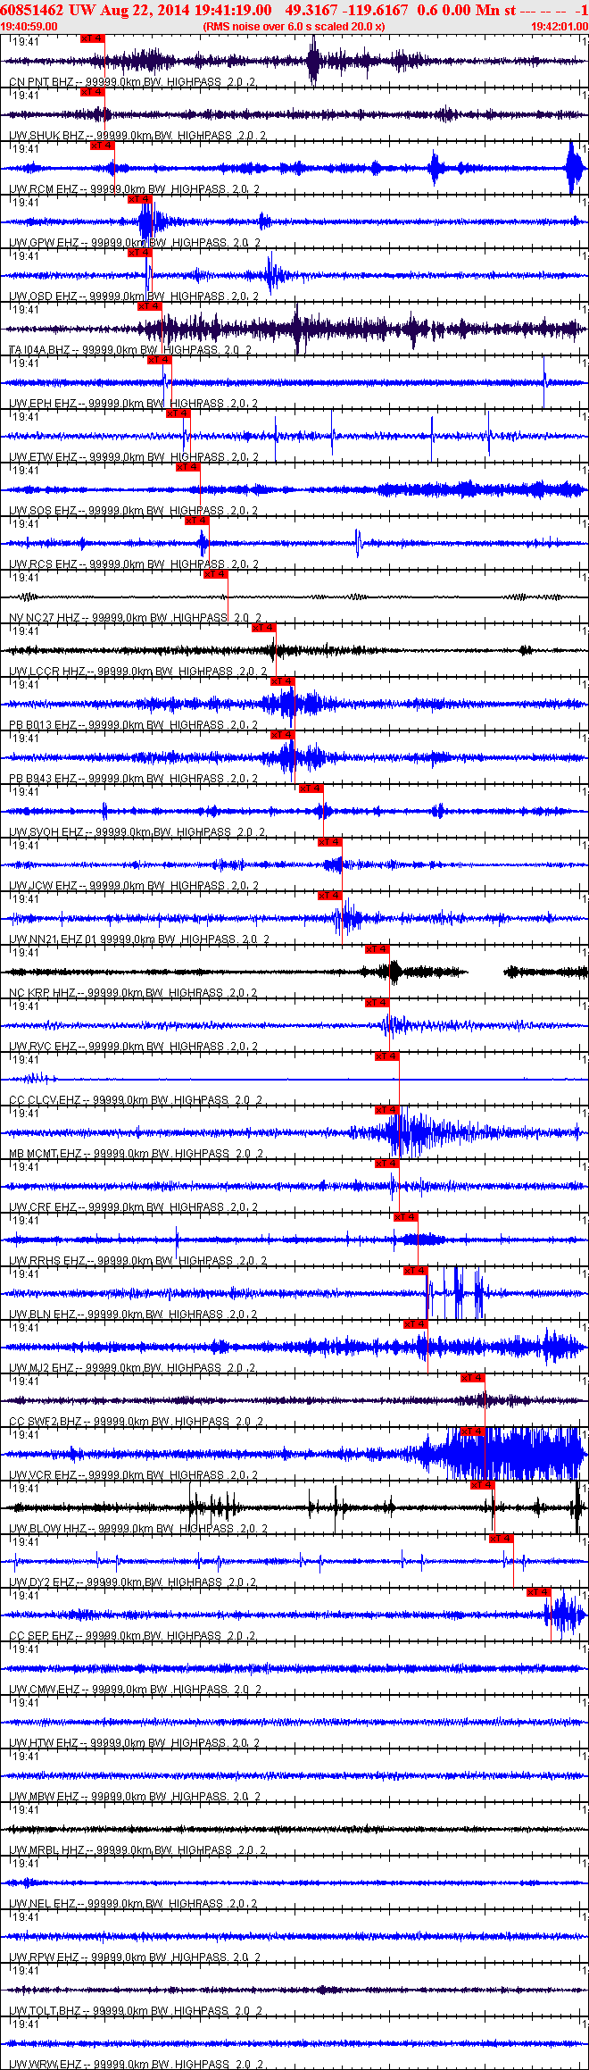Screen dimensions: 589x2070
Task: Click the event header '60851462 UW Aug 22, 2014'
Action: coord(95,10)
